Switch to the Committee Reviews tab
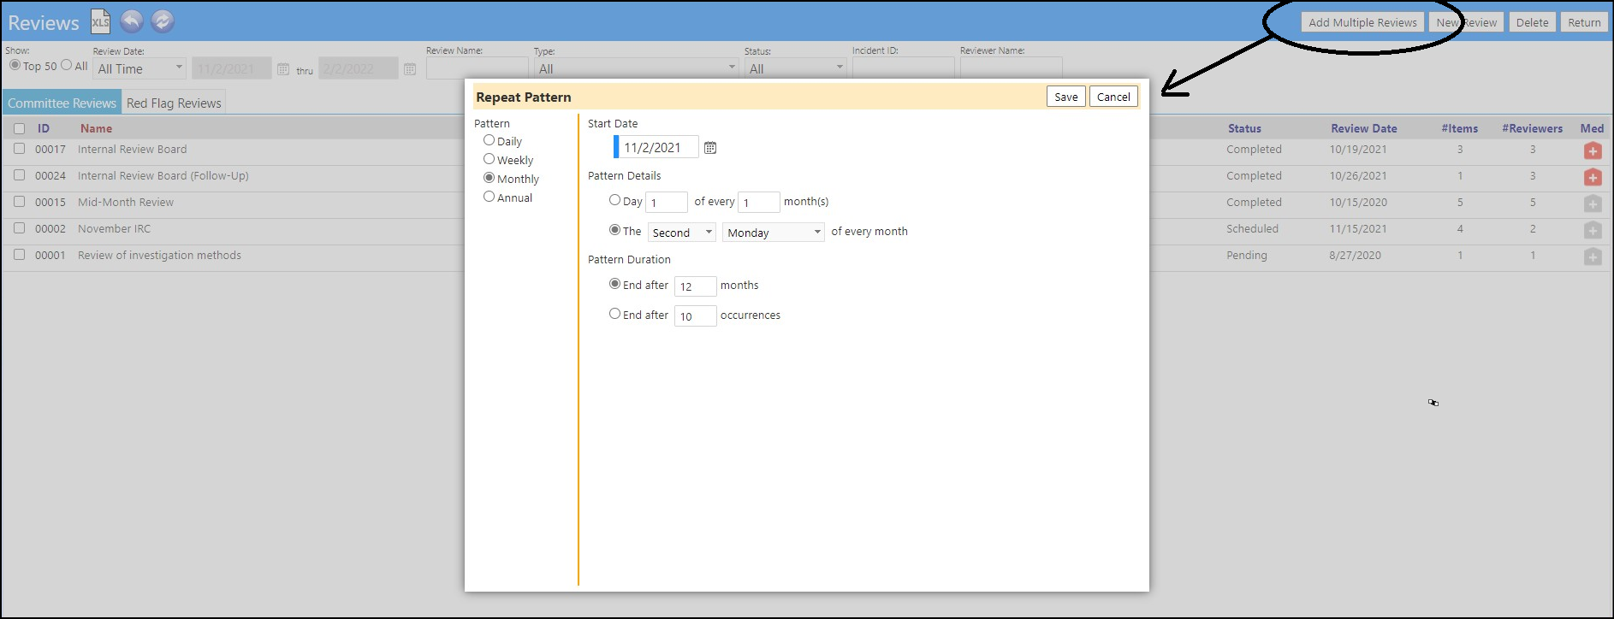This screenshot has width=1614, height=619. click(x=62, y=103)
